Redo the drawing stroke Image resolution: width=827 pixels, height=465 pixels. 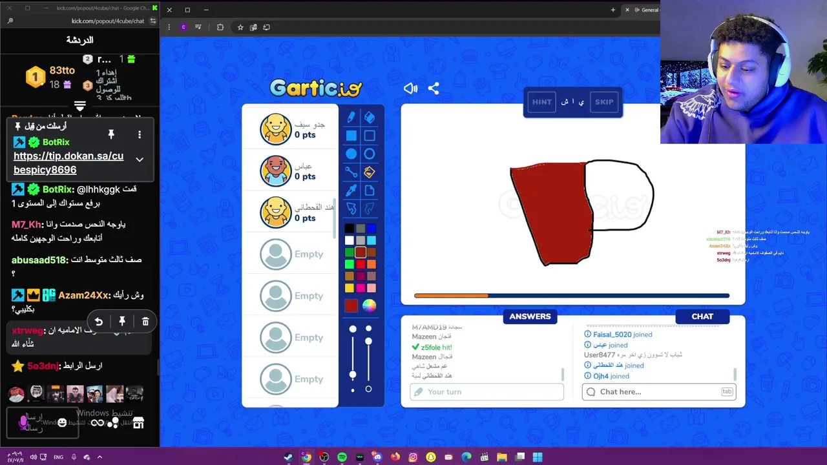point(370,209)
